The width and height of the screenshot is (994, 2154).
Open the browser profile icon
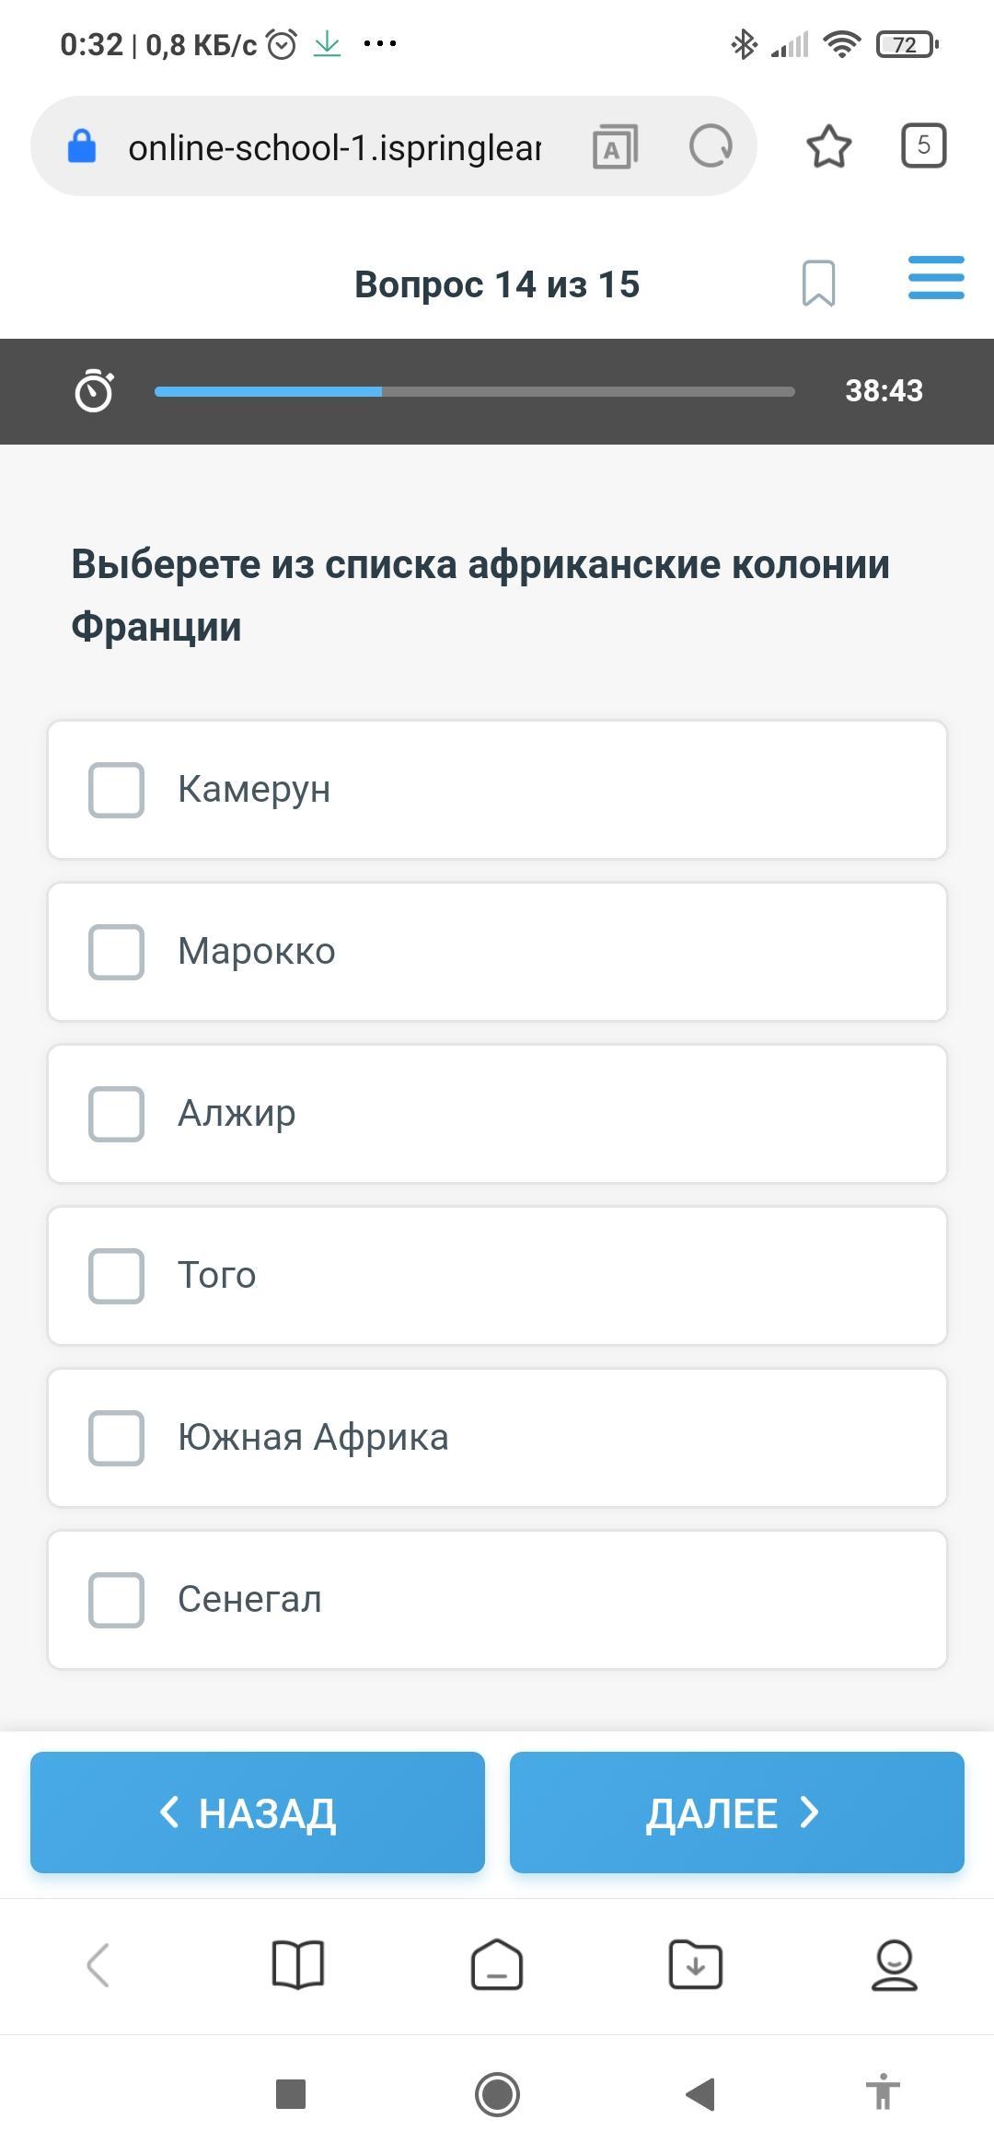click(x=894, y=1965)
